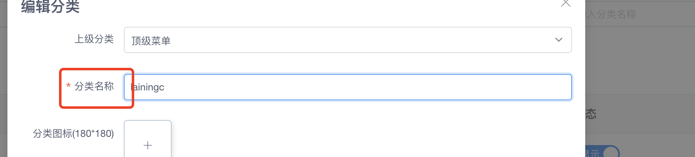Click empty middle area of 上级分类 select box
The image size is (695, 157).
coord(347,40)
